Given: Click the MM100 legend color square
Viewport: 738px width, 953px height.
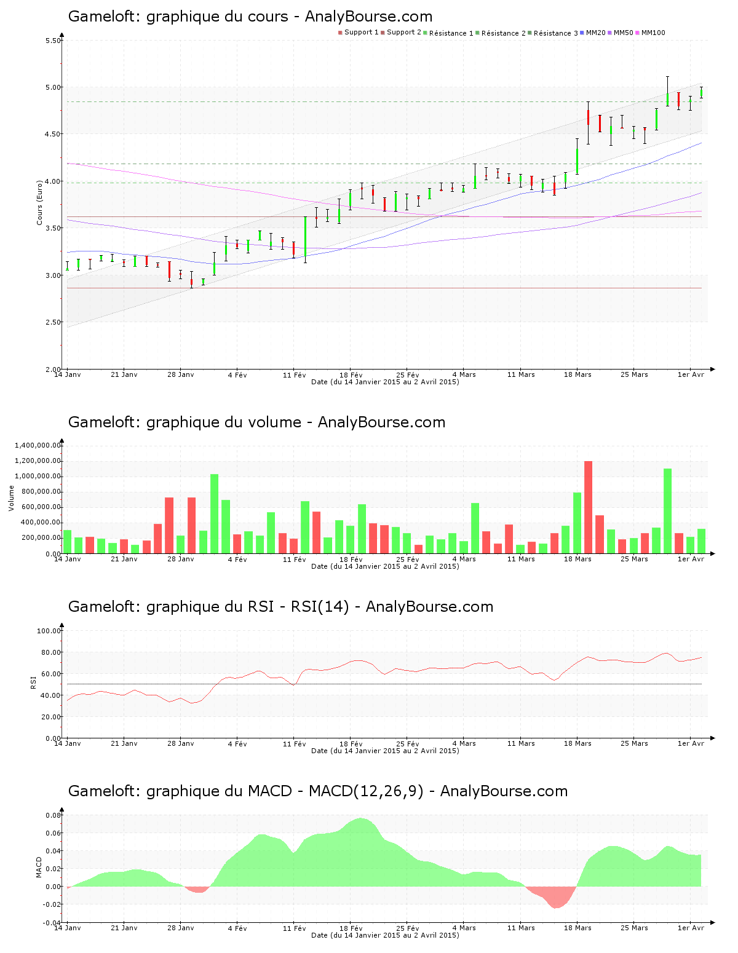Looking at the screenshot, I should point(637,33).
